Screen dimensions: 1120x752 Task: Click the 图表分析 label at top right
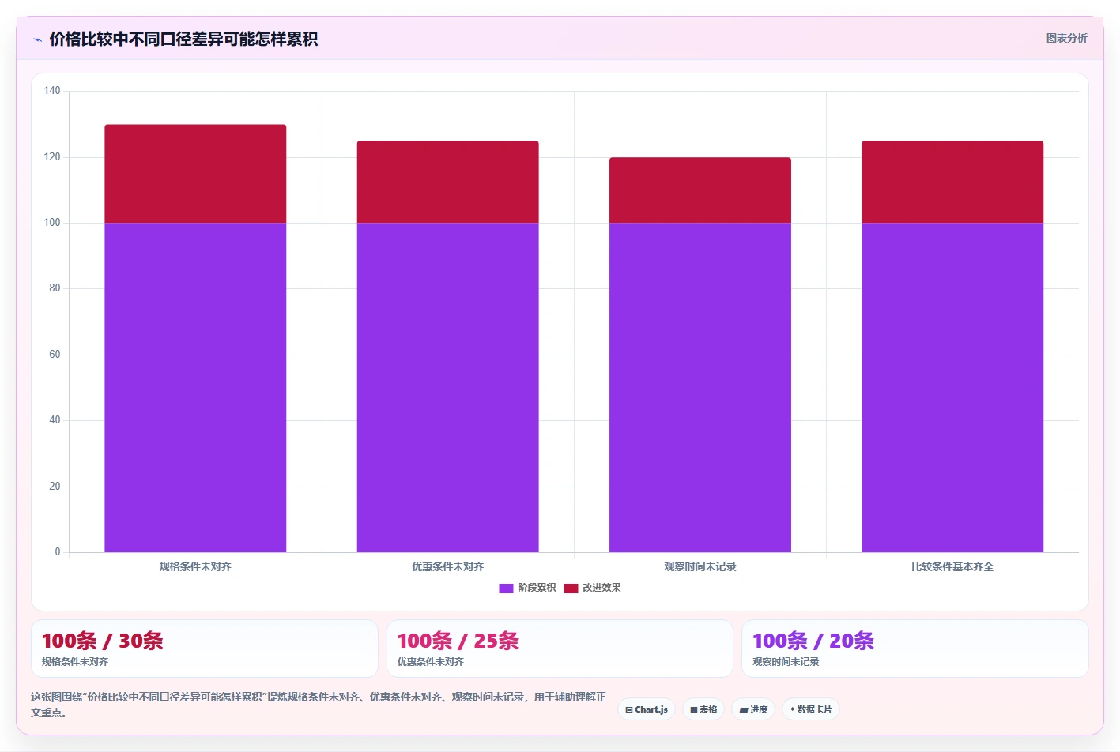tap(1066, 38)
